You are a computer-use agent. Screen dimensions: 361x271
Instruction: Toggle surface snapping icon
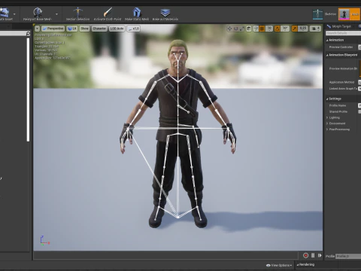(x=256, y=29)
